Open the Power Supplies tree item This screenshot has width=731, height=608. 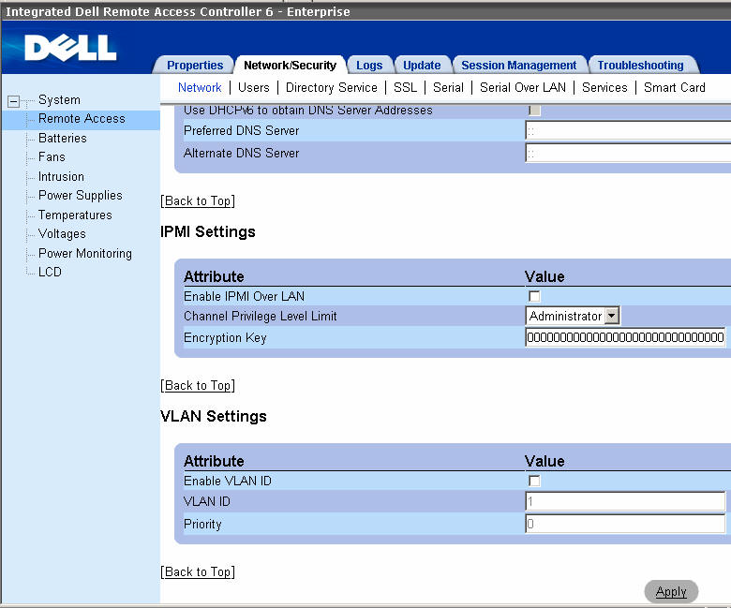[81, 195]
